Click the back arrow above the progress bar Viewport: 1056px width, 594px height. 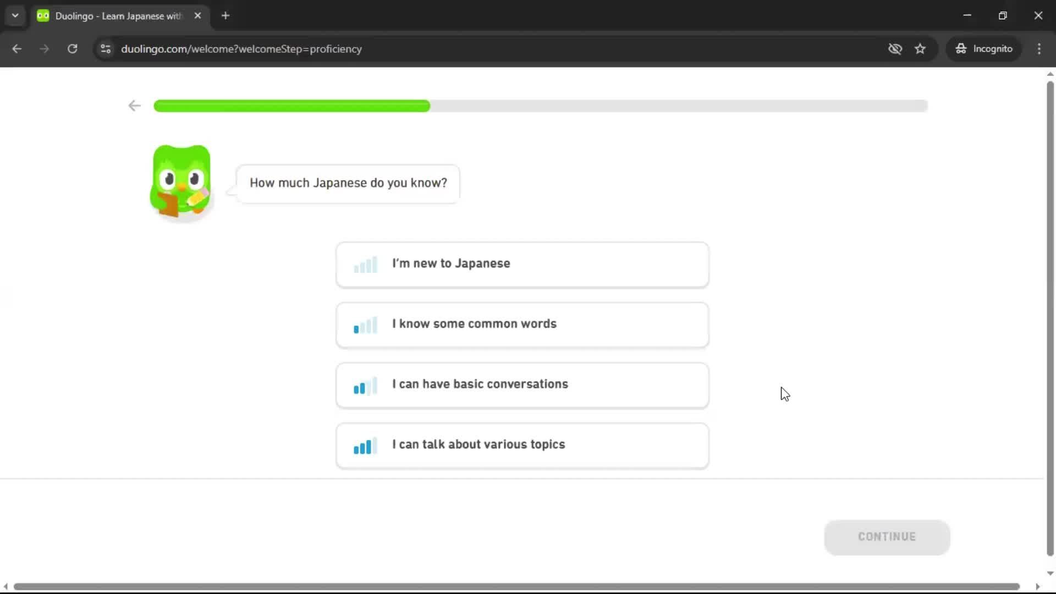click(134, 106)
